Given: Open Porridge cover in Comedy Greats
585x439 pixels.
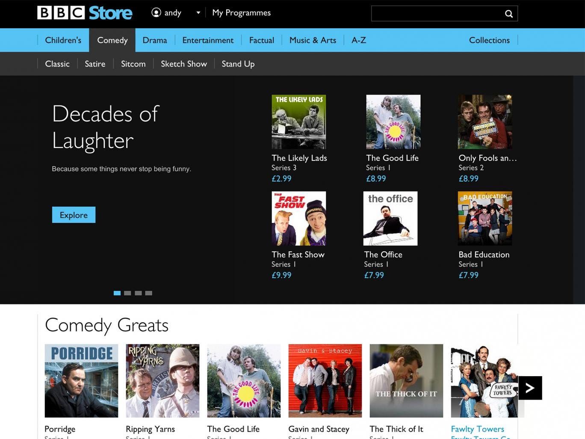Looking at the screenshot, I should pos(81,381).
